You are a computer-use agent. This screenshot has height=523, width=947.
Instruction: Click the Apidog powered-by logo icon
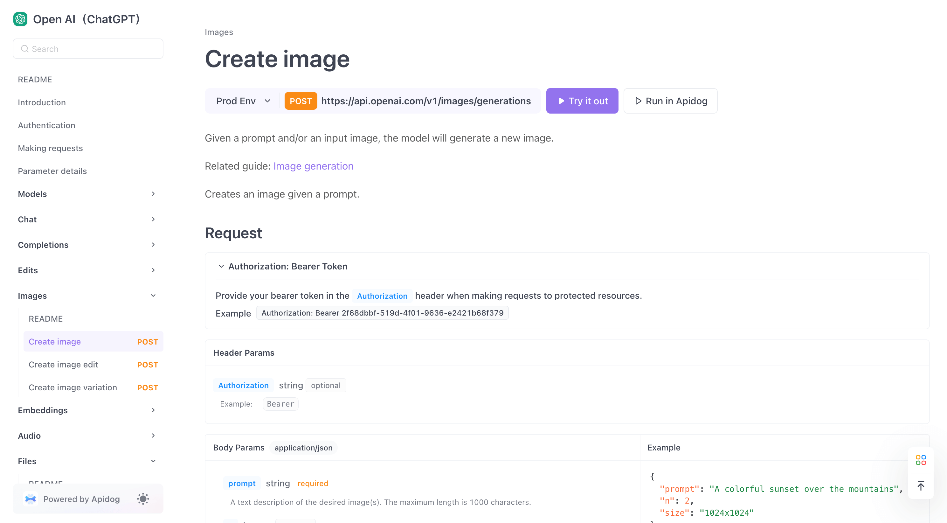[x=30, y=499]
